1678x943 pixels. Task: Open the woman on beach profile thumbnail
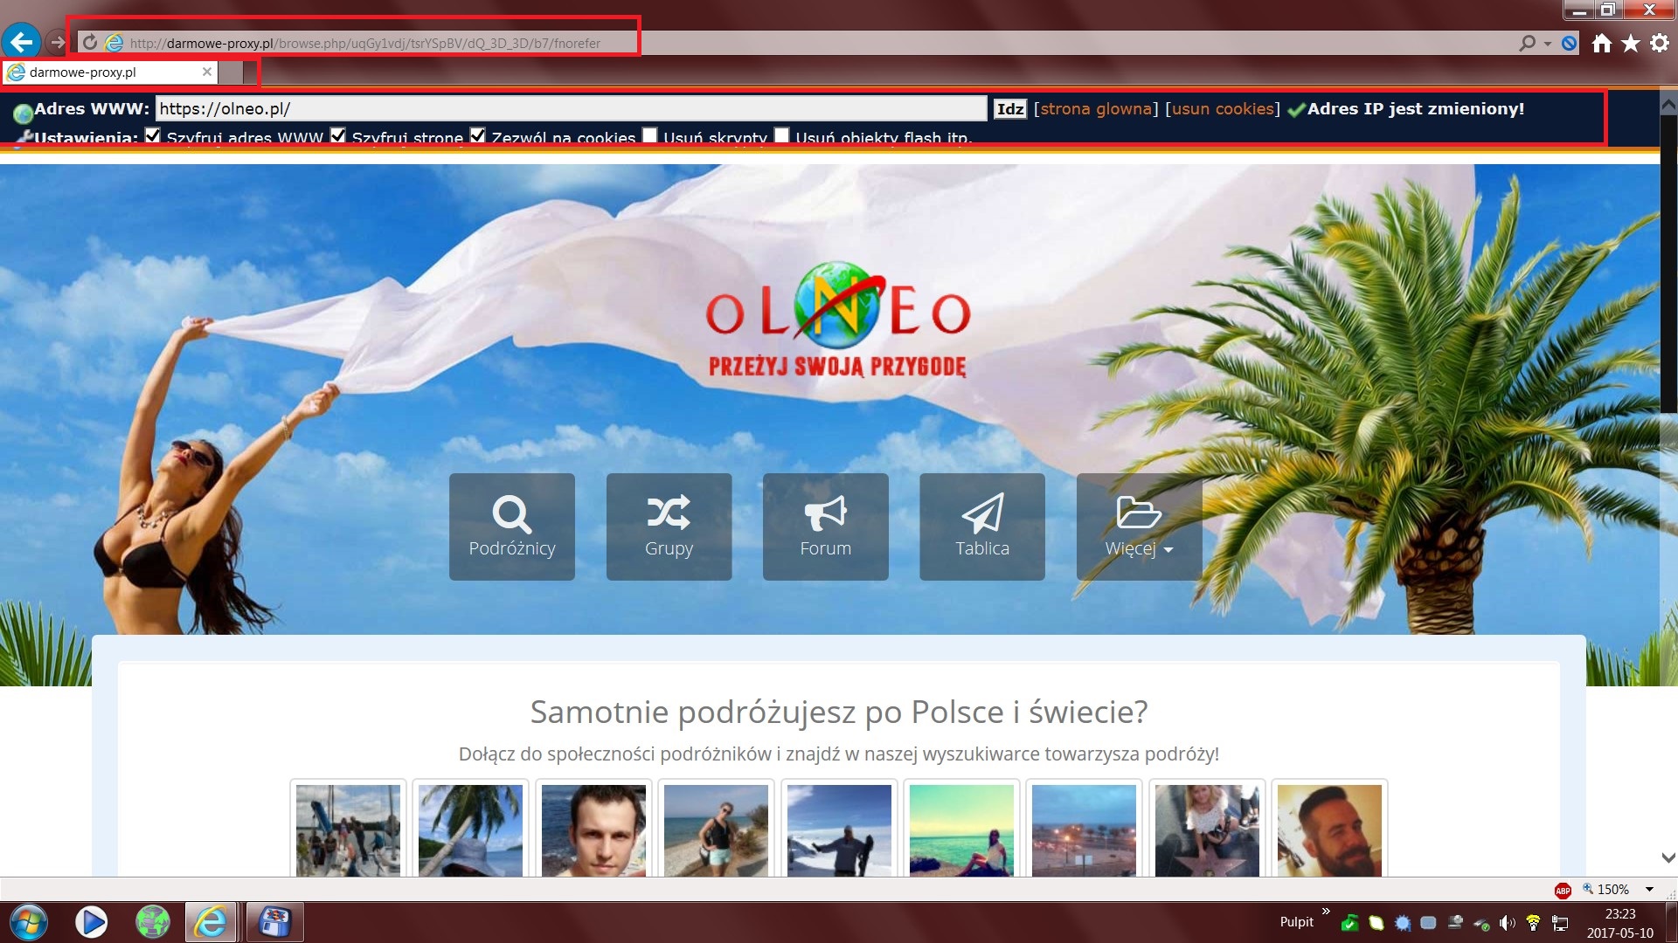tap(716, 829)
